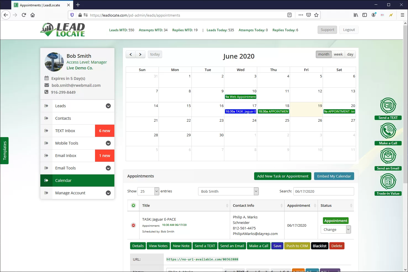
Task: Bookmark this page with star icon
Action: (316, 15)
